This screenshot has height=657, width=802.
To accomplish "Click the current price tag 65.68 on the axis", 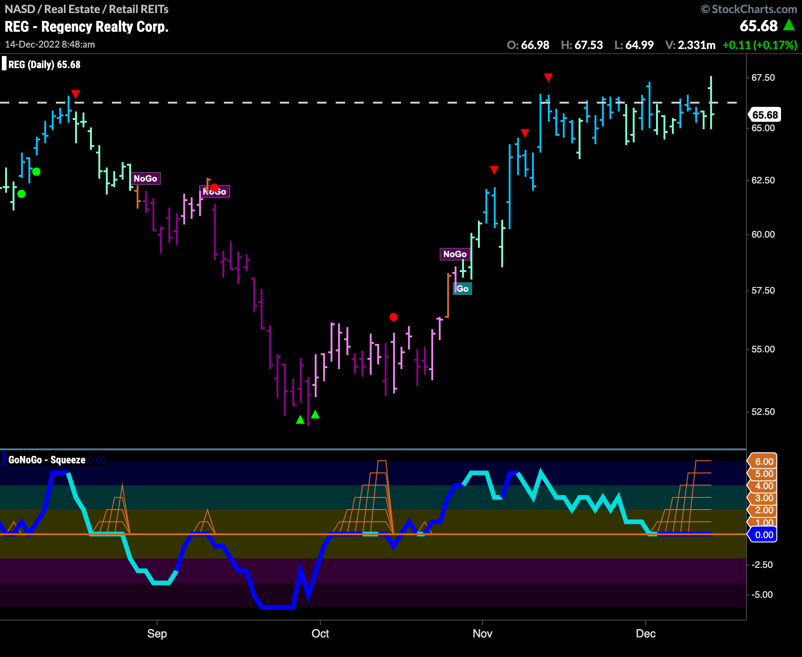I will 765,115.
